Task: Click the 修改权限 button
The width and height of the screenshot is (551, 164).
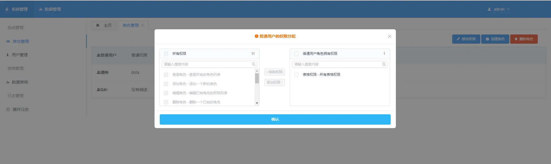Action: pyautogui.click(x=466, y=39)
